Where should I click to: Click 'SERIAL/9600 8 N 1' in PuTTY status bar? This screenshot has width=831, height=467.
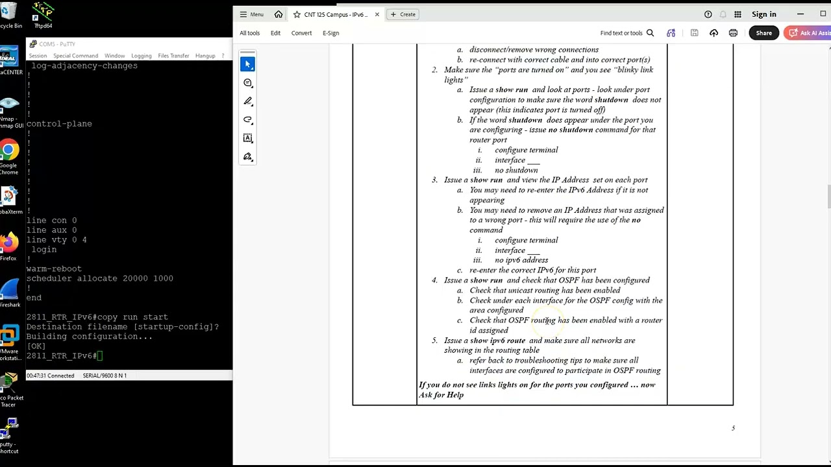pyautogui.click(x=105, y=376)
